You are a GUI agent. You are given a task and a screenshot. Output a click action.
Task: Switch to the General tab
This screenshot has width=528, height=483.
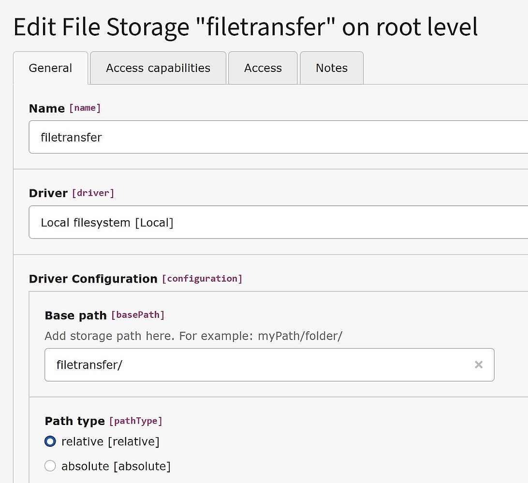click(50, 68)
